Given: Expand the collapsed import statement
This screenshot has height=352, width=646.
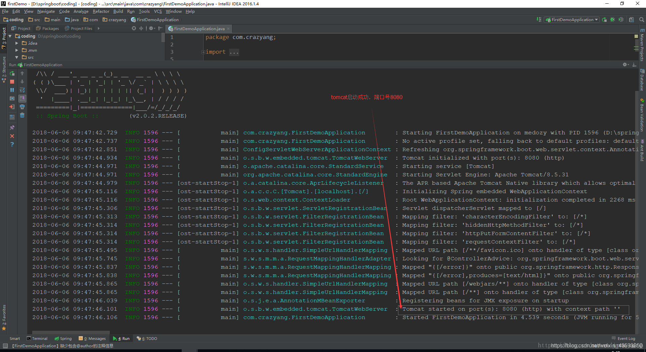Looking at the screenshot, I should click(203, 52).
